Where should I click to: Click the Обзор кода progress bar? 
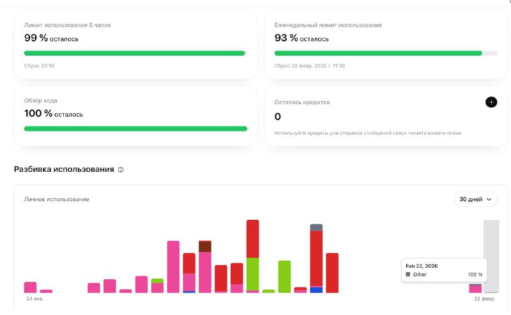[135, 128]
